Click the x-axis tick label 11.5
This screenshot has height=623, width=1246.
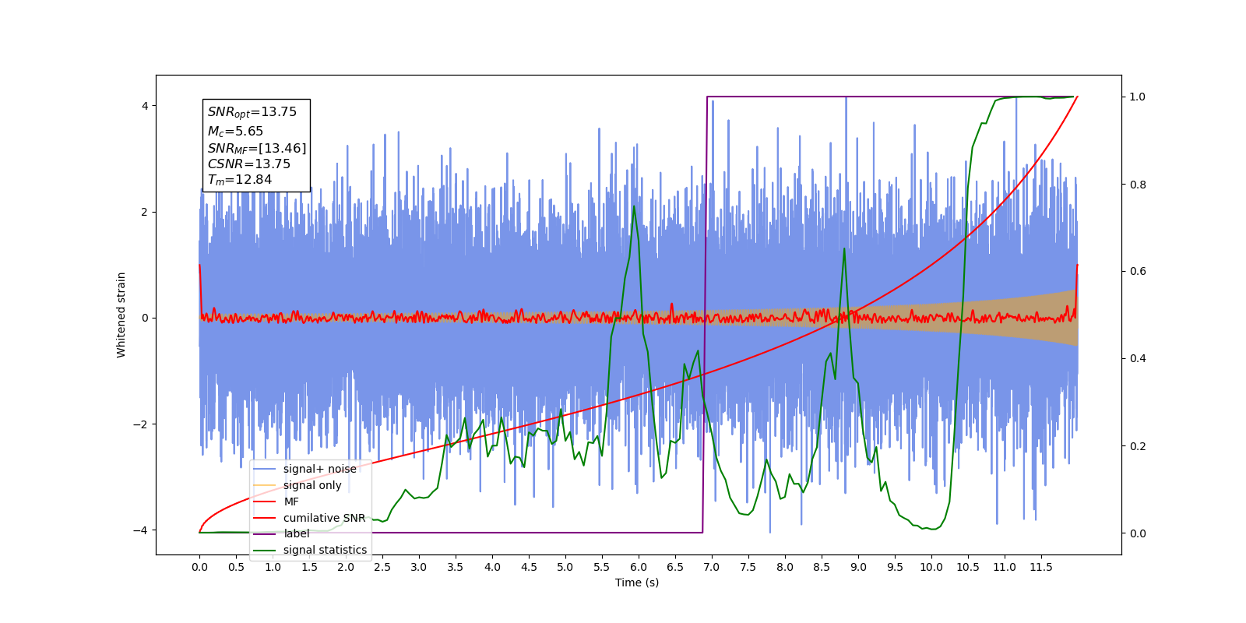pos(1041,567)
